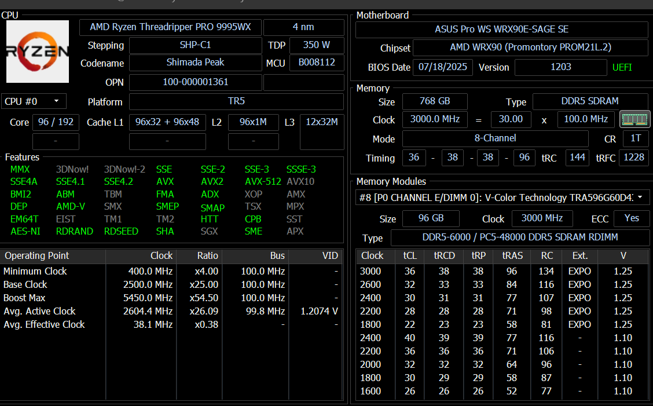Select the AES-NI feature flag
Screen dimensions: 653x406
coord(25,231)
